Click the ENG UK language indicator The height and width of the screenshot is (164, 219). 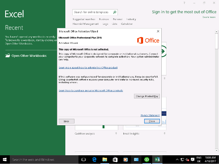coord(199,160)
